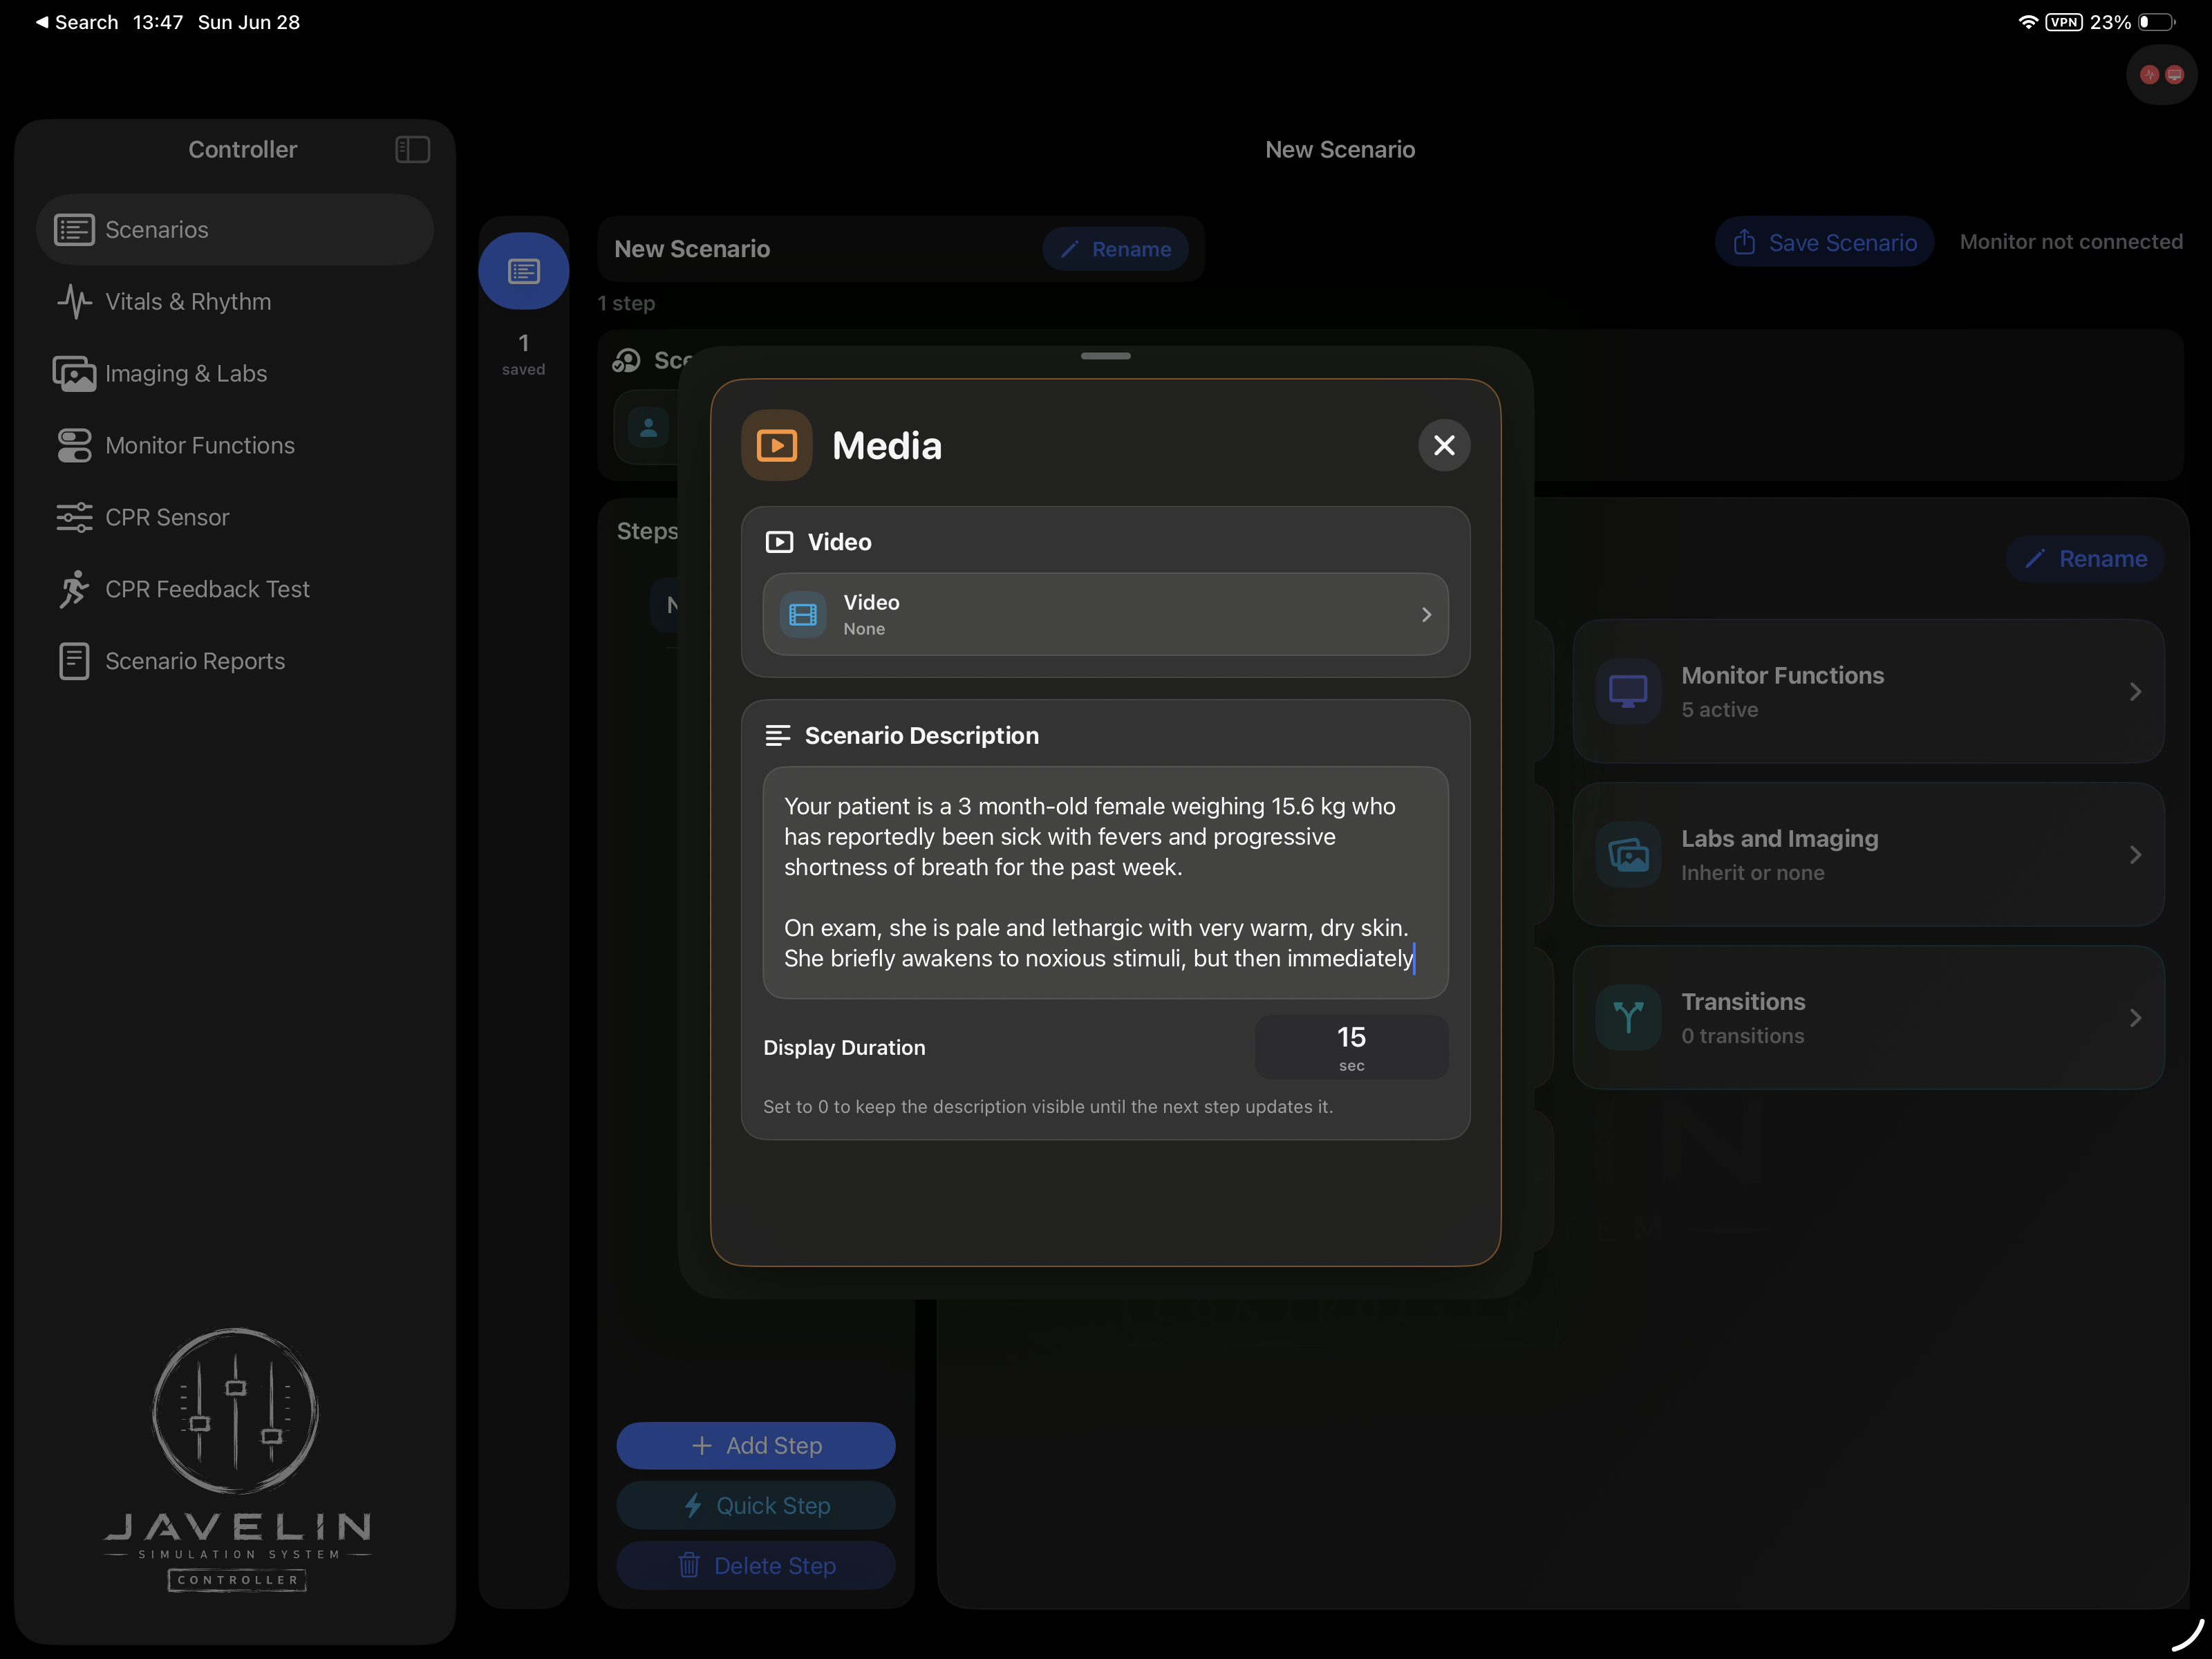The height and width of the screenshot is (1659, 2212).
Task: Click the lightning icon on Quick Step
Action: 692,1505
